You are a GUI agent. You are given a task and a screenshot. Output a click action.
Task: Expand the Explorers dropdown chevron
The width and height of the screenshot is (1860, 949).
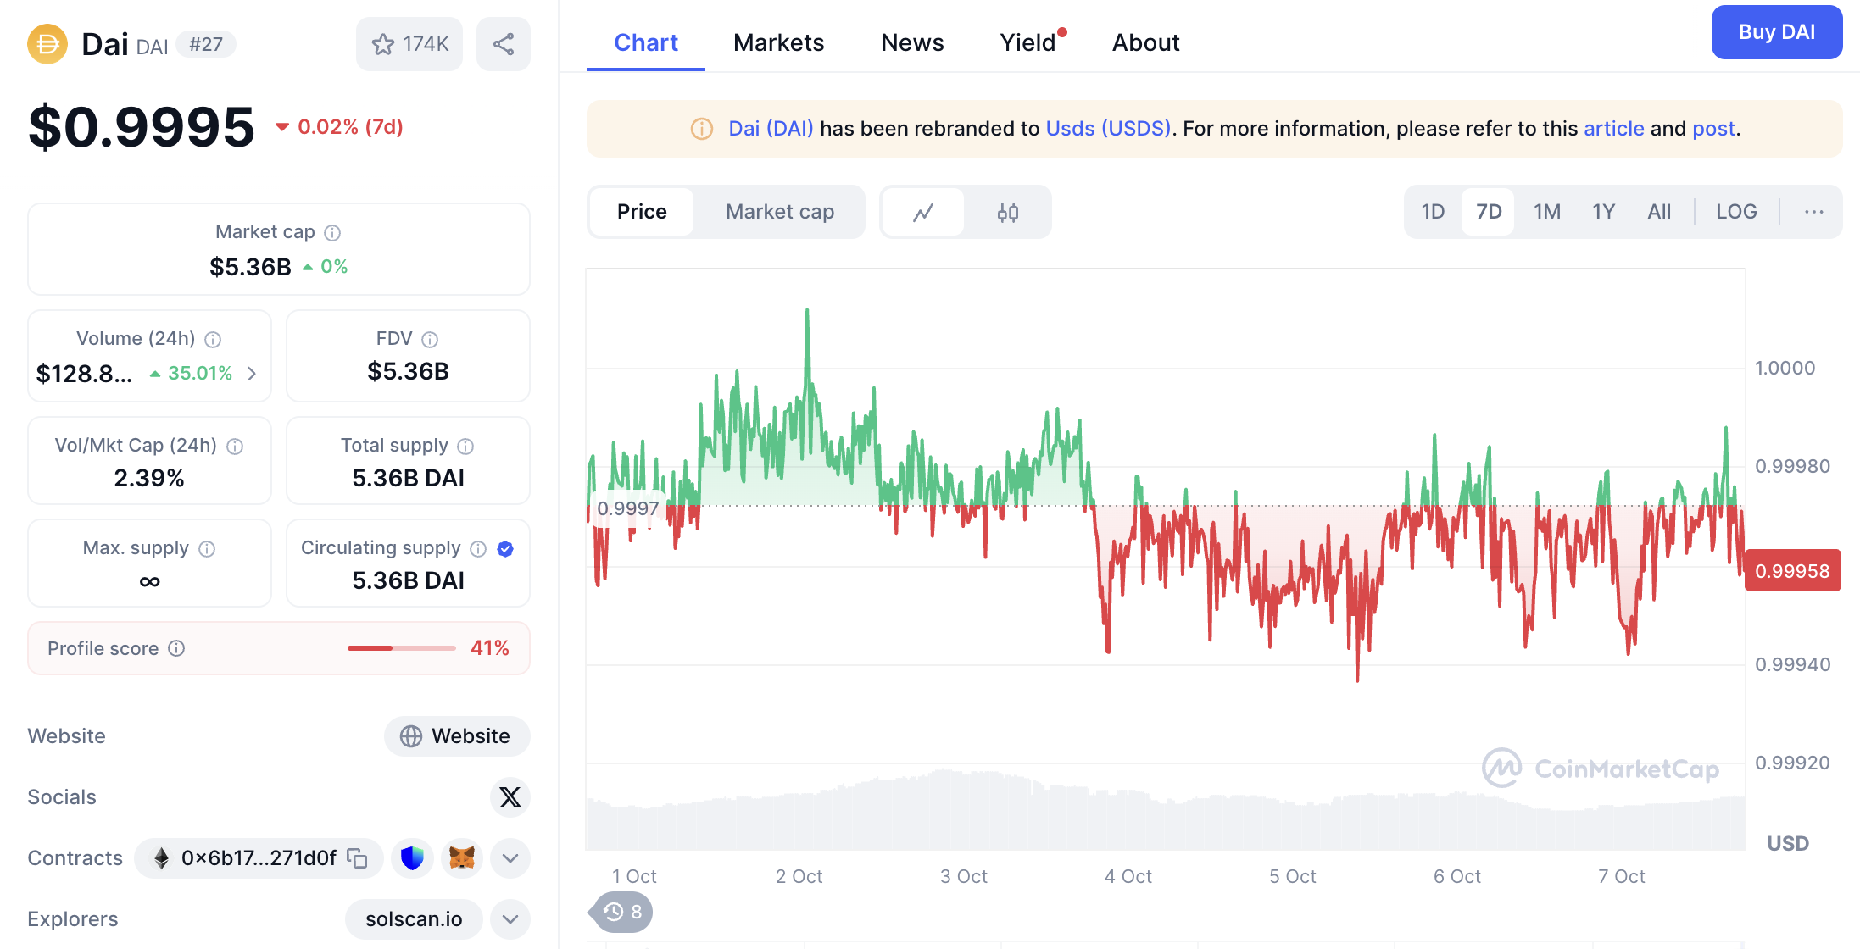(510, 919)
